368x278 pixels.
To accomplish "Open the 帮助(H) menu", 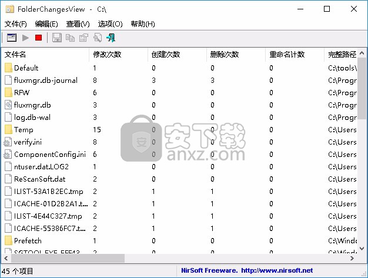I will (x=143, y=24).
